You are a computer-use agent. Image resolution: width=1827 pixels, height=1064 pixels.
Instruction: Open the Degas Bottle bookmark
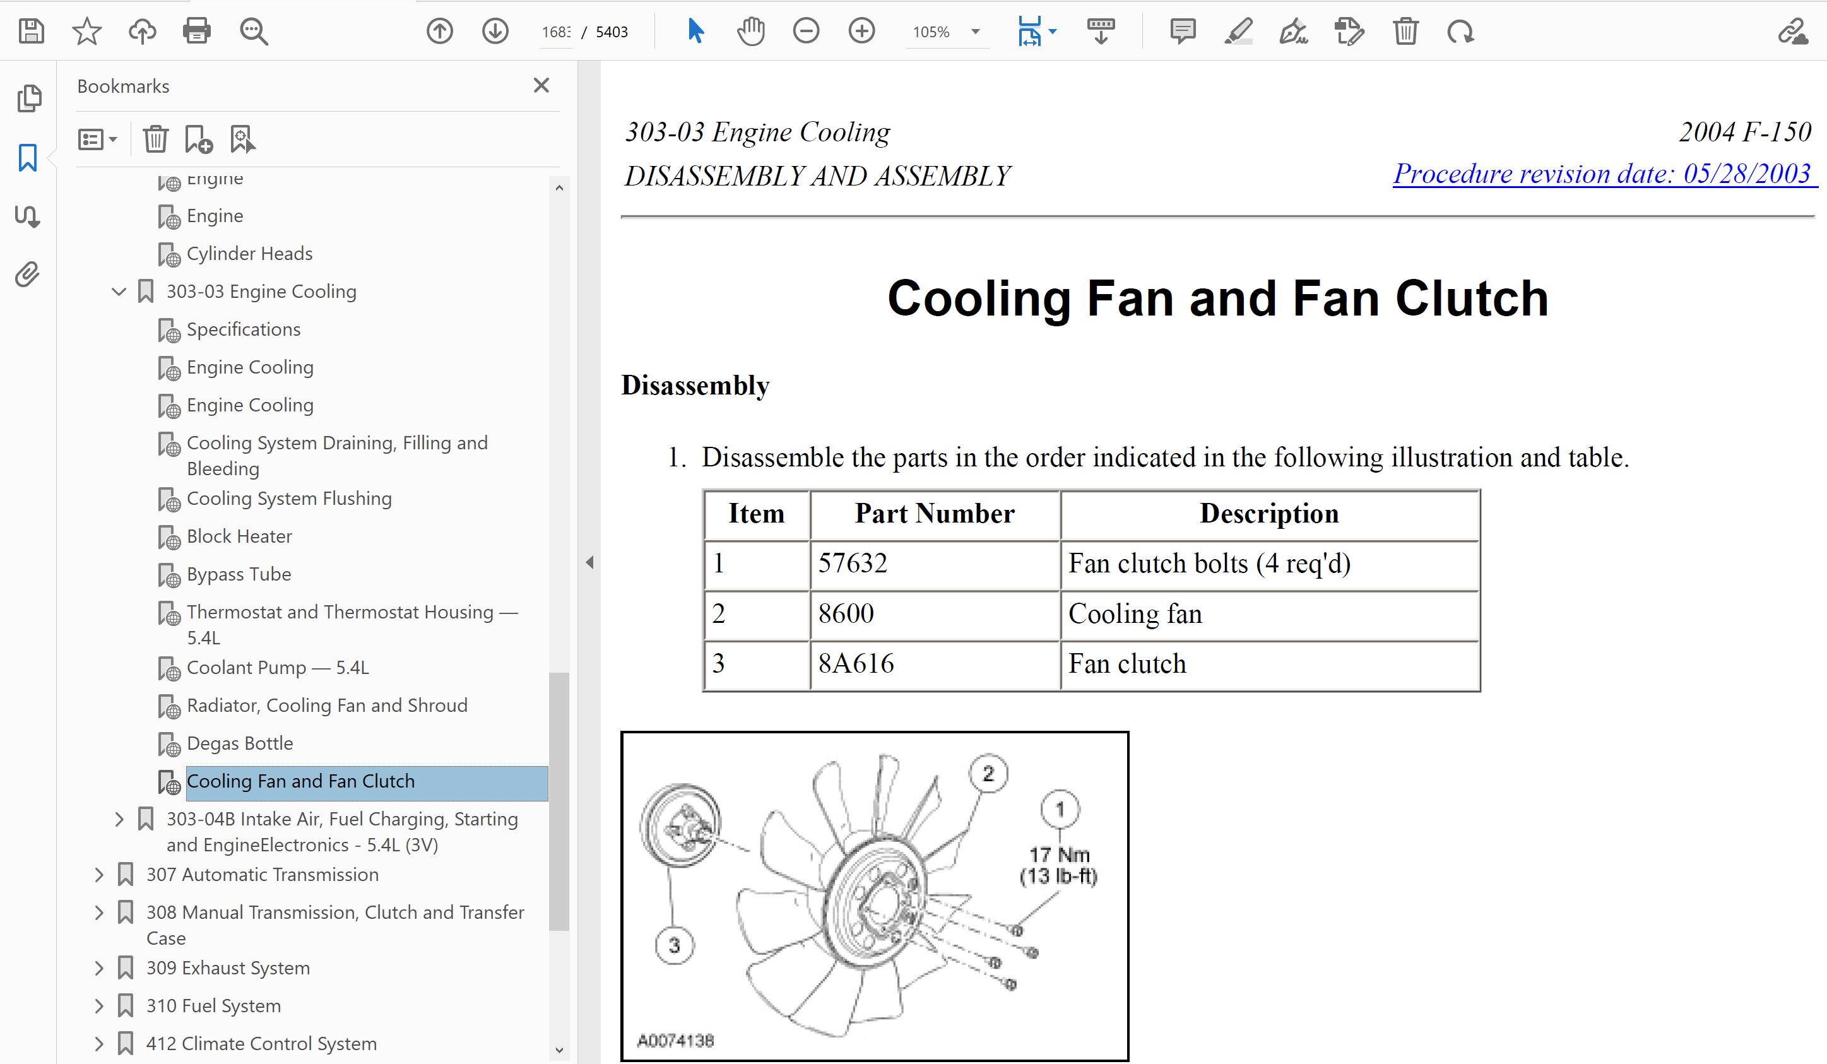(240, 743)
